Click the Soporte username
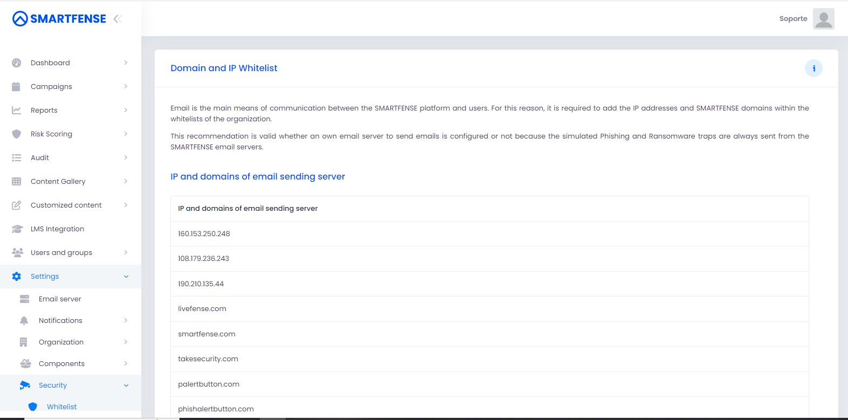Viewport: 848px width, 420px height. pos(793,19)
